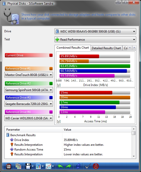Viewport: 141px width, 172px height.
Task: Select the Random Access Time row
Action: 68,149
